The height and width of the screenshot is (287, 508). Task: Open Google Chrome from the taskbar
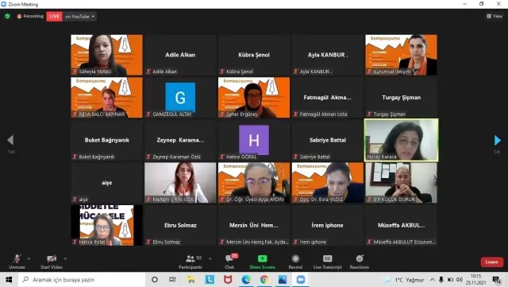click(x=264, y=280)
